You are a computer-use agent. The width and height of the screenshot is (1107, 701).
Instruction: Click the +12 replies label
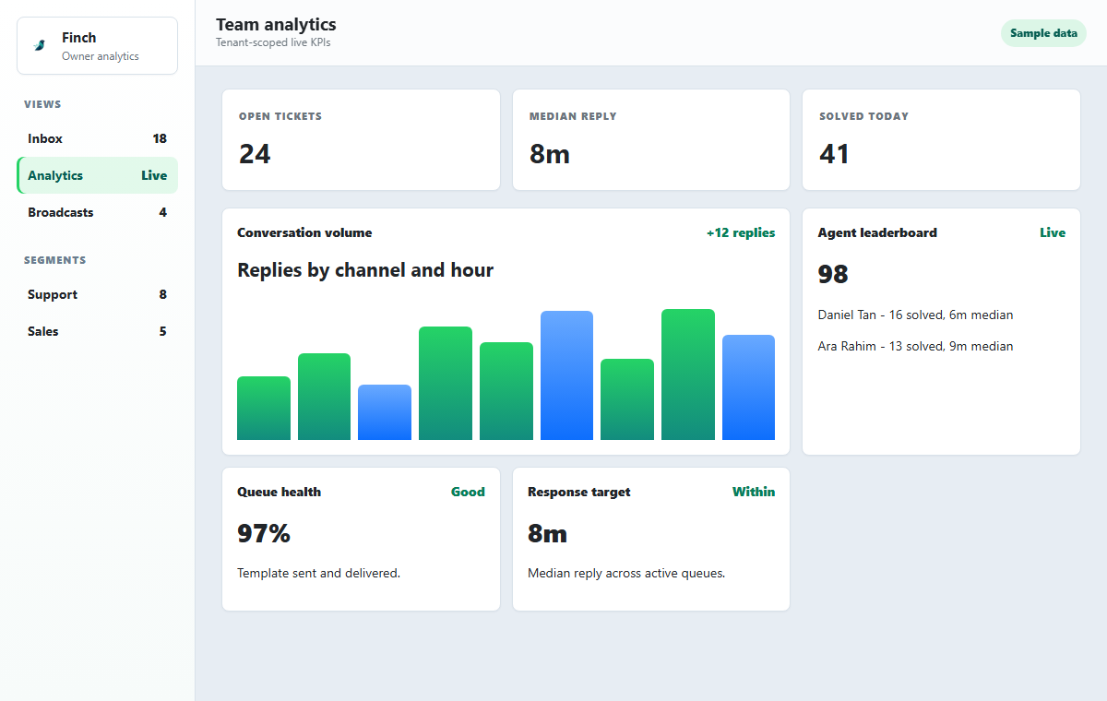click(741, 232)
